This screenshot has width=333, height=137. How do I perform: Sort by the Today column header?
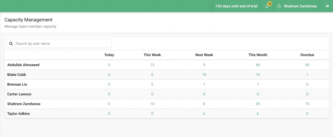tap(109, 55)
